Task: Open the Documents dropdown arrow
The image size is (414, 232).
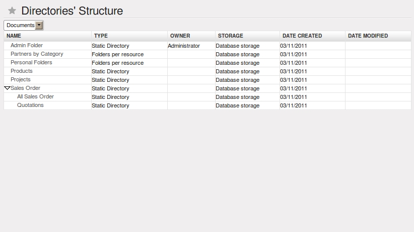Action: (x=39, y=25)
